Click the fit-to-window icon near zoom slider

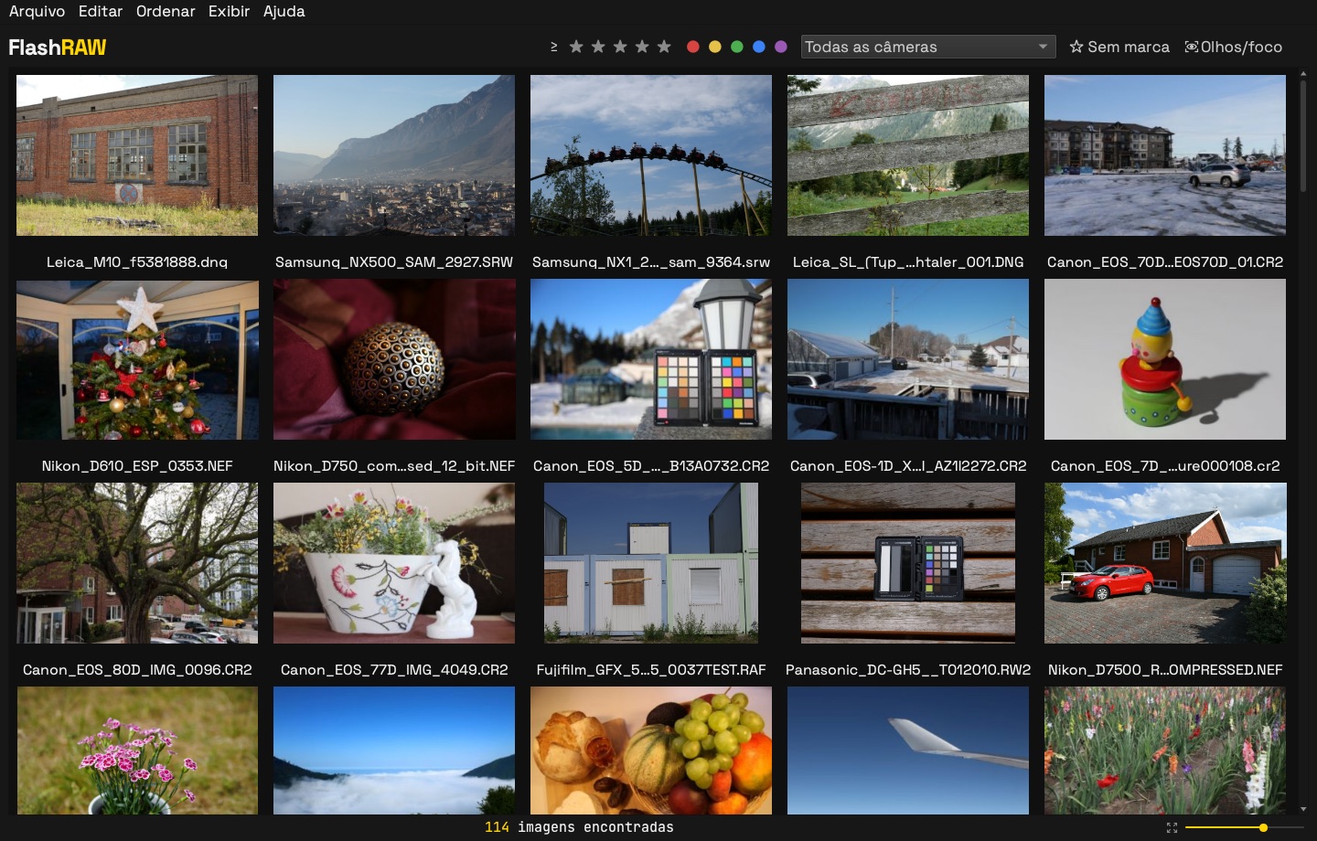(x=1172, y=827)
